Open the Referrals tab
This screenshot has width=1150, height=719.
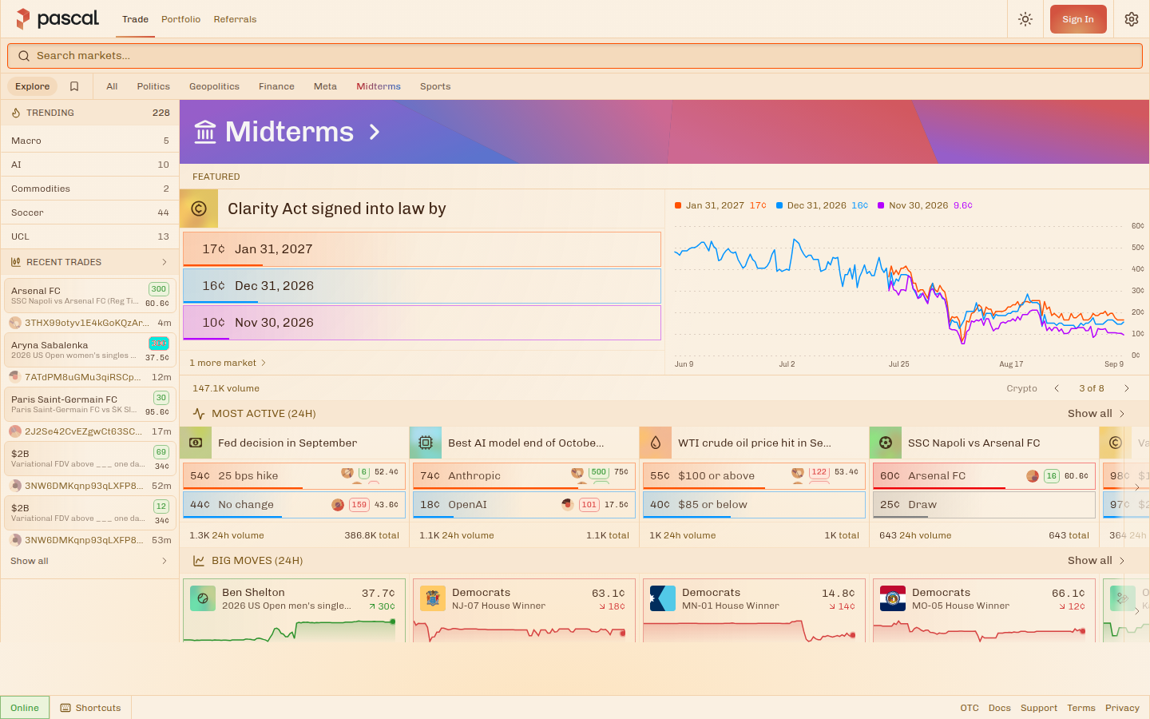tap(235, 19)
